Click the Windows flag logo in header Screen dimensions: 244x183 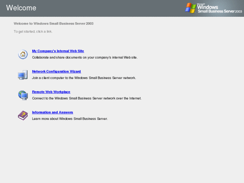point(191,8)
